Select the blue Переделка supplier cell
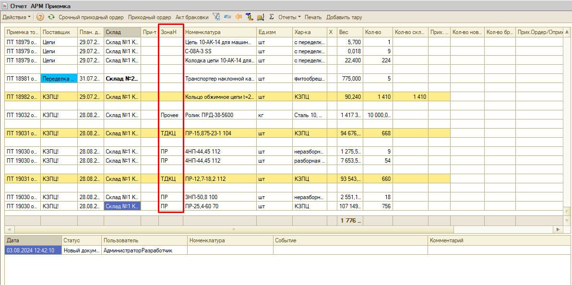Screen dimensions: 572x285 [x=59, y=79]
